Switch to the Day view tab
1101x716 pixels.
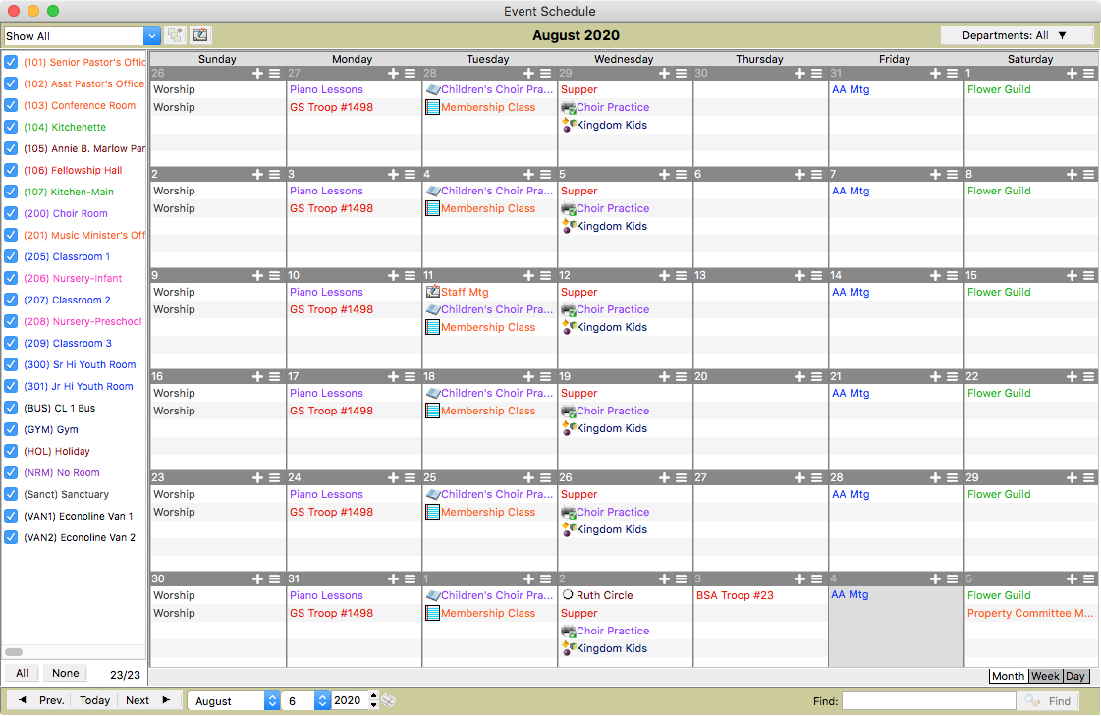(x=1075, y=676)
